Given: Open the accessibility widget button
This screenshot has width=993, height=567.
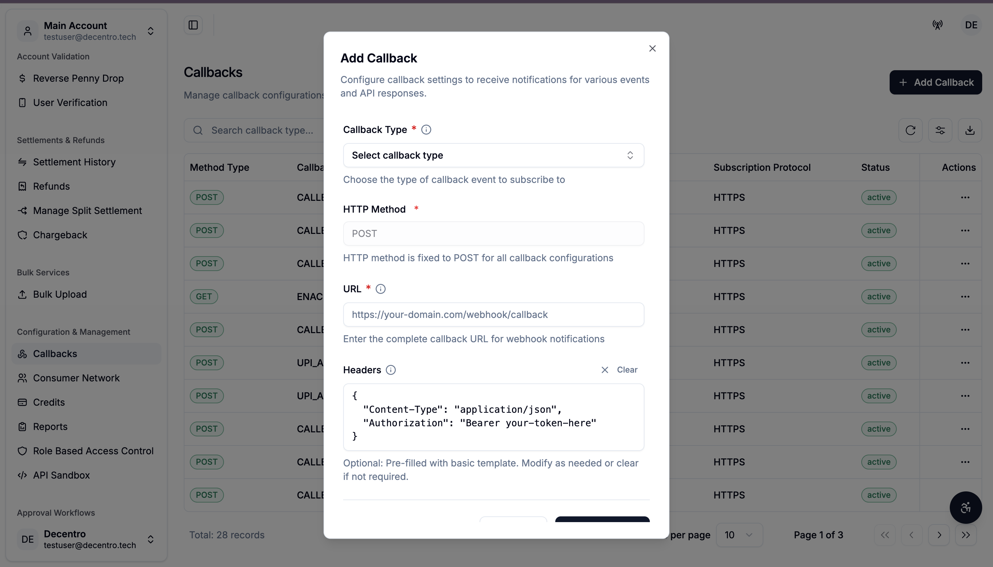Looking at the screenshot, I should [x=965, y=507].
